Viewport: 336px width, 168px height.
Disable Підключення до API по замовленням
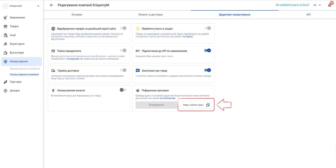click(208, 50)
